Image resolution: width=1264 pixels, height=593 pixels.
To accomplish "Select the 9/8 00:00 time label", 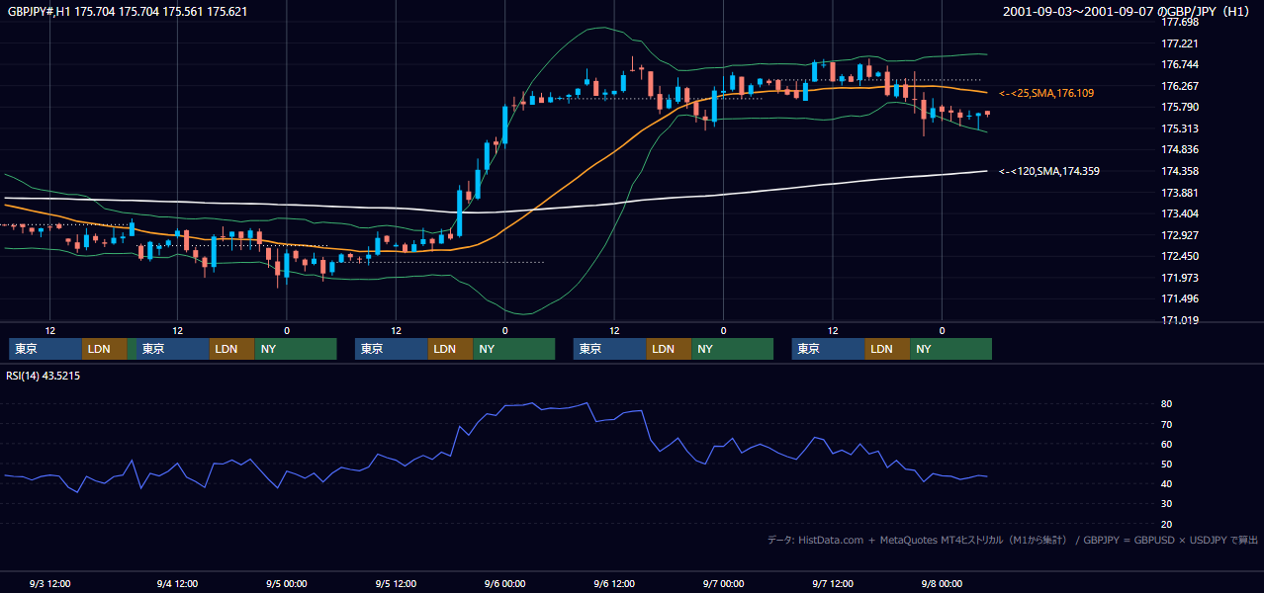I will 942,583.
